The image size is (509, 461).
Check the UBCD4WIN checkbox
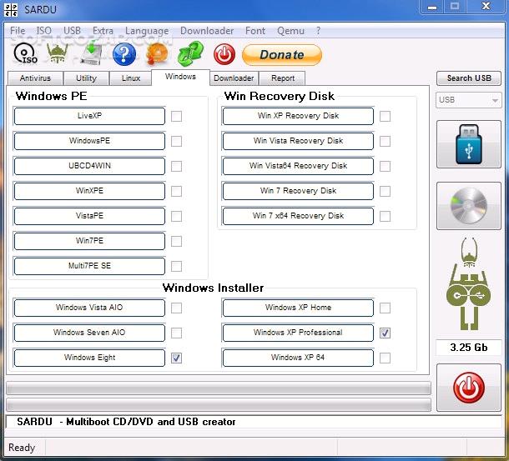[x=176, y=166]
